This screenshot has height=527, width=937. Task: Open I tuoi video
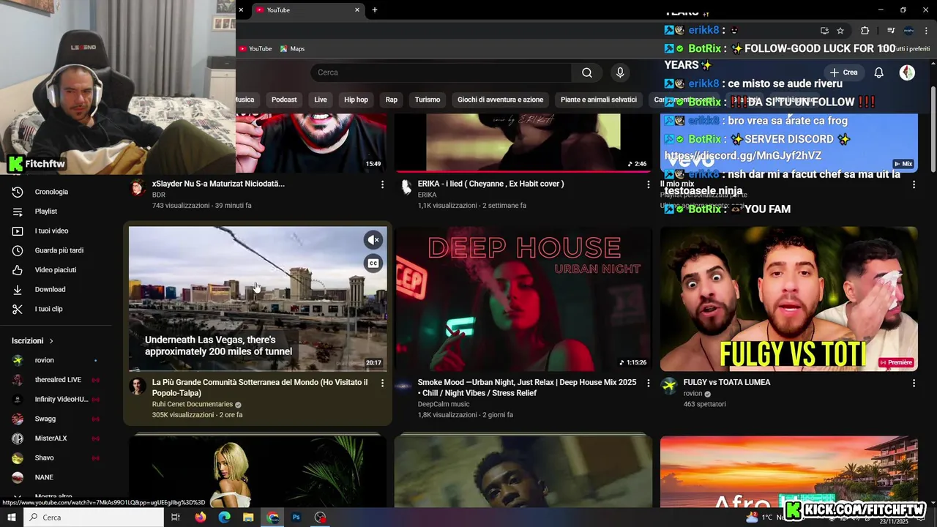coord(51,231)
